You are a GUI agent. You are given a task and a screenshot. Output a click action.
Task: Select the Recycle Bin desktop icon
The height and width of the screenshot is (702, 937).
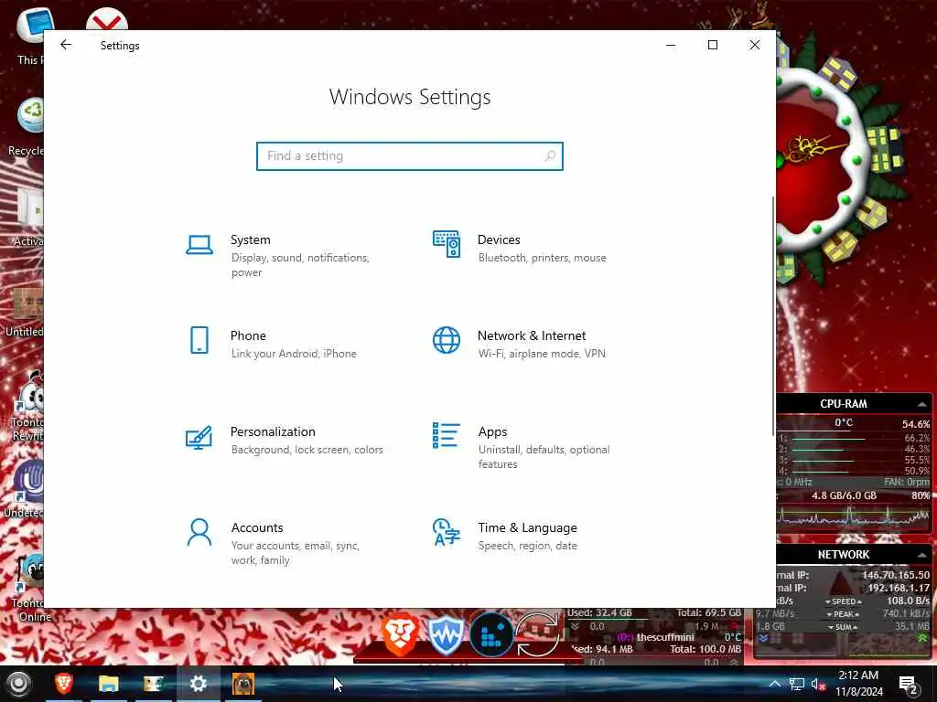[25, 126]
